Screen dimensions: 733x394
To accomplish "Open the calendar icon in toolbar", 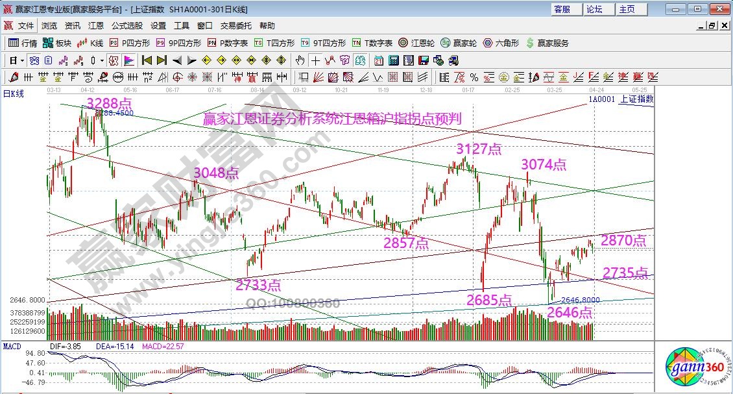I will 379,60.
